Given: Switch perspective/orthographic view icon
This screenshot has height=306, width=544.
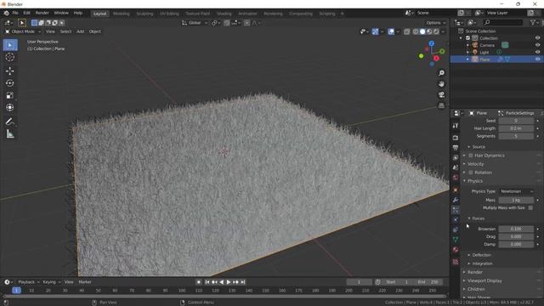Looking at the screenshot, I should point(441,105).
